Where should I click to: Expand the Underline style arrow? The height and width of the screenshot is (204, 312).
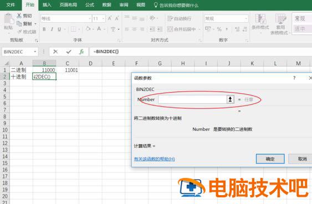65,29
